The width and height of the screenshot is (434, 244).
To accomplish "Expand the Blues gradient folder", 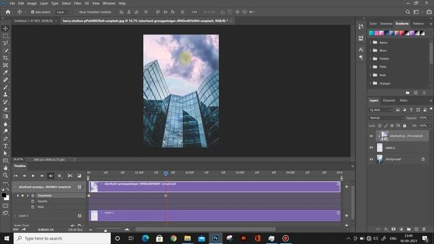I will [x=370, y=50].
